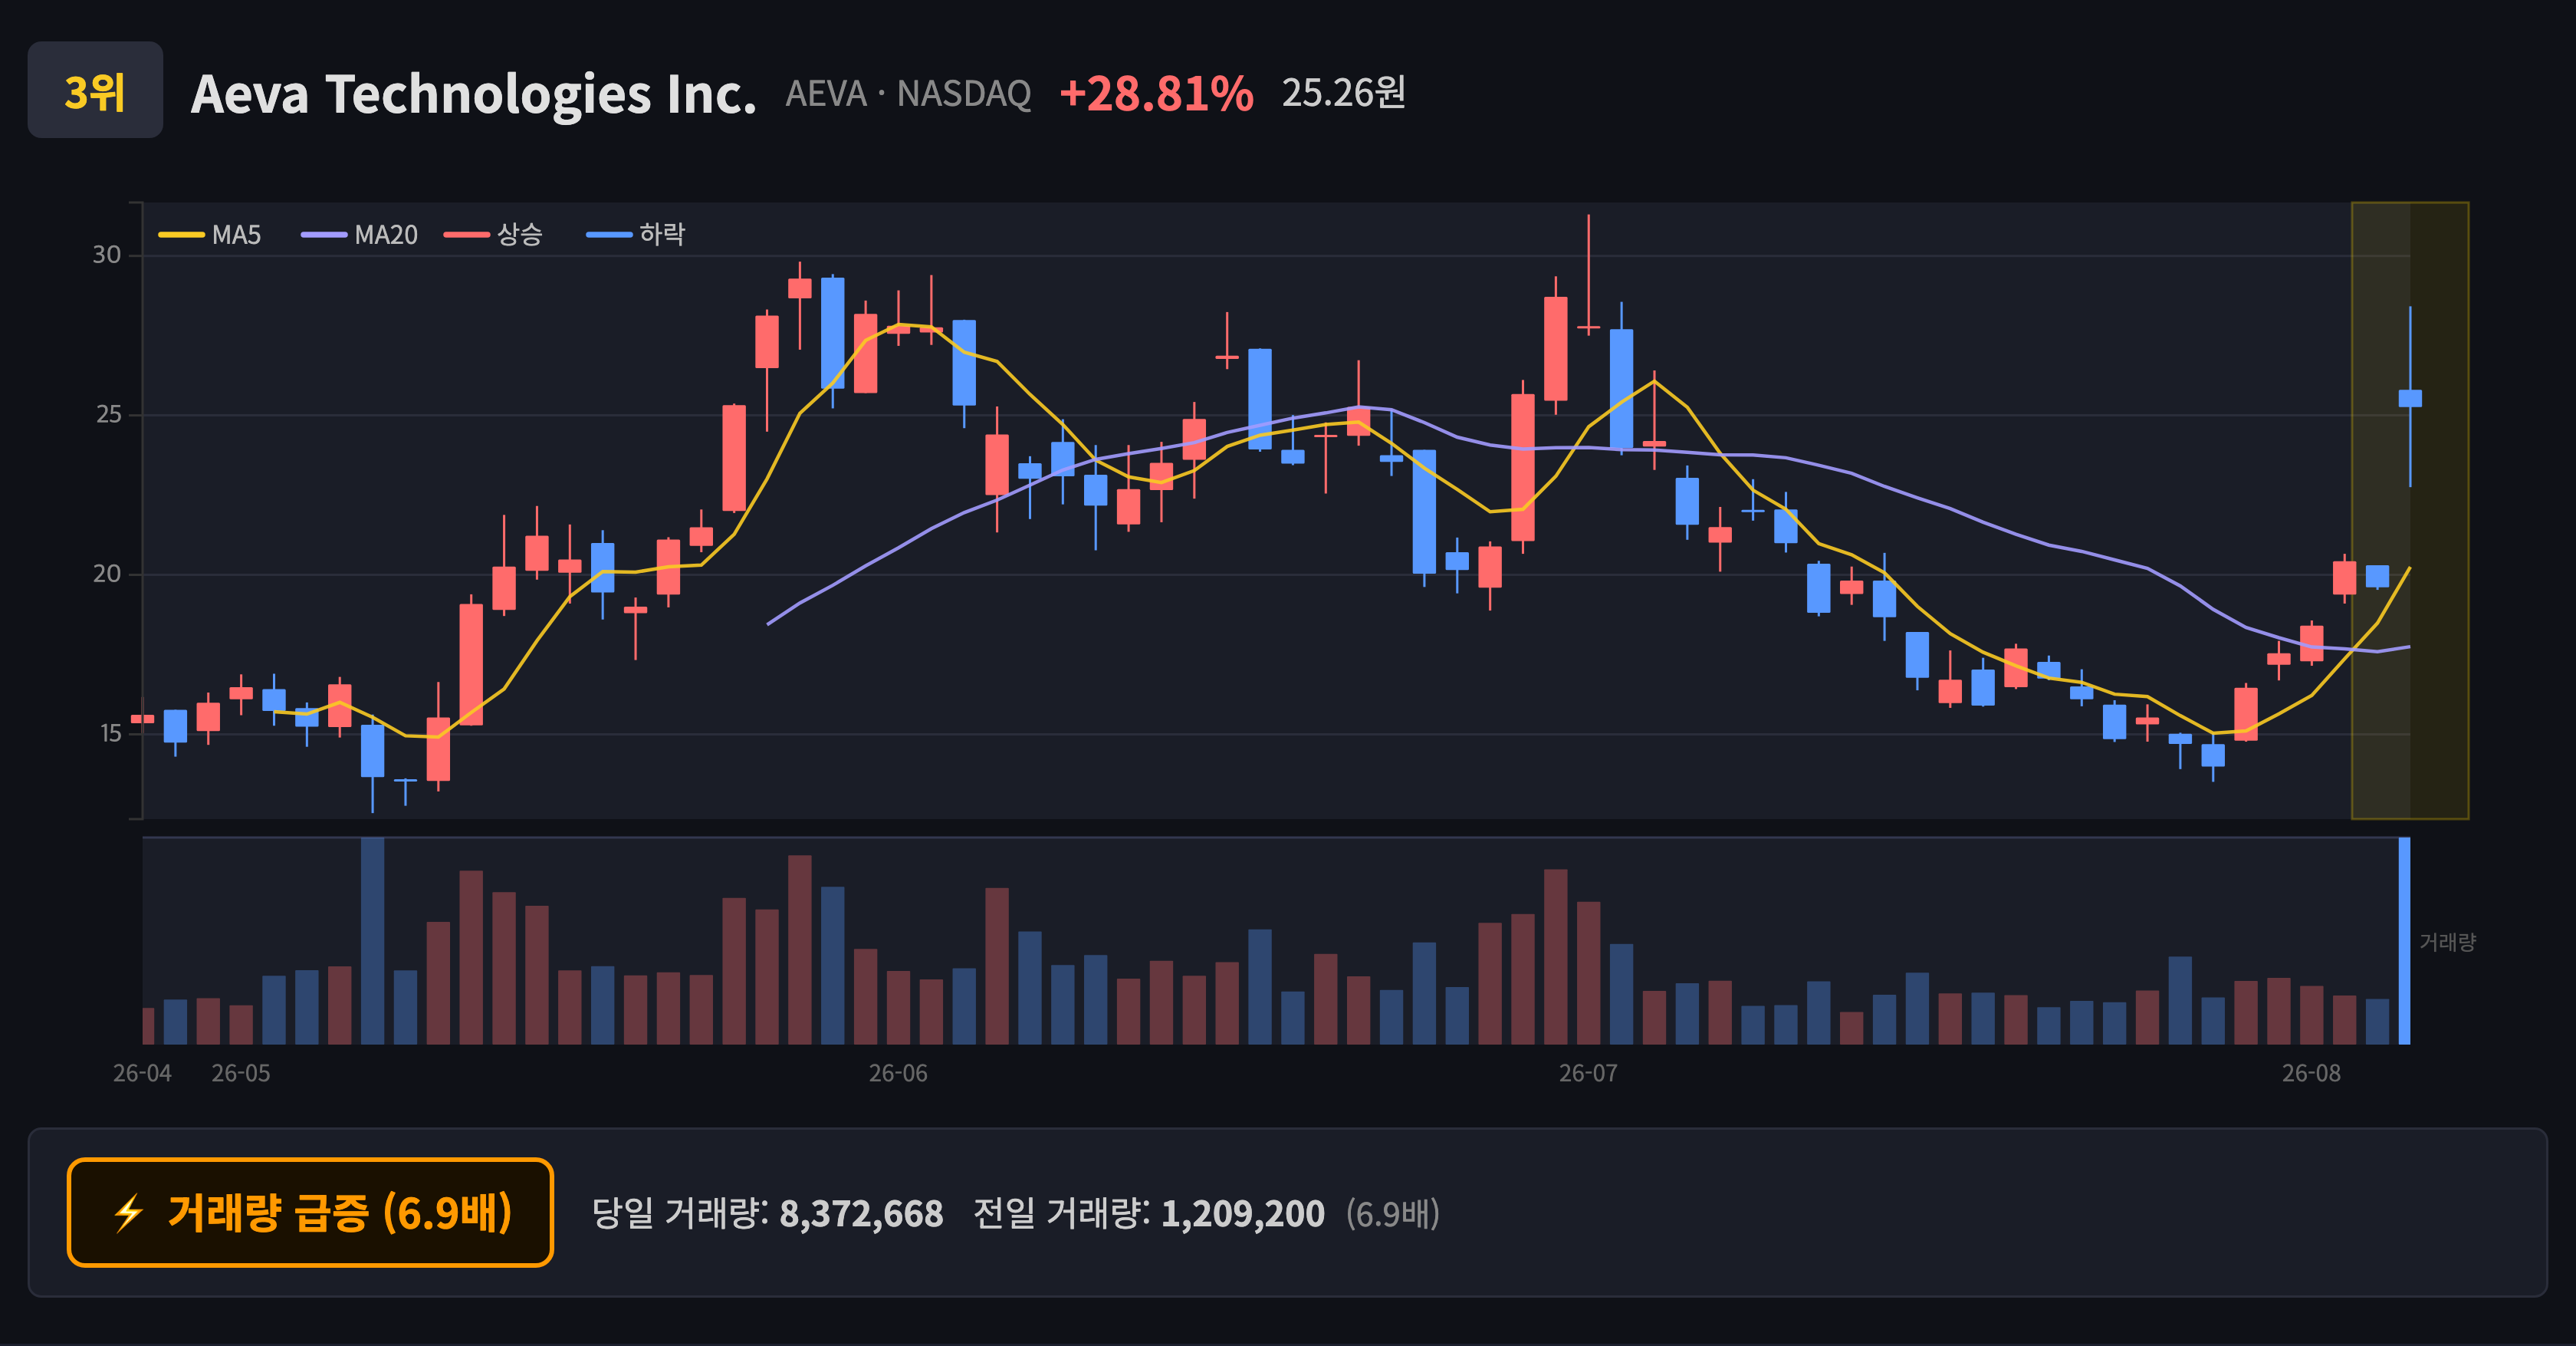
Task: Click the 당일 거래량 value 8,372,668
Action: coord(861,1214)
